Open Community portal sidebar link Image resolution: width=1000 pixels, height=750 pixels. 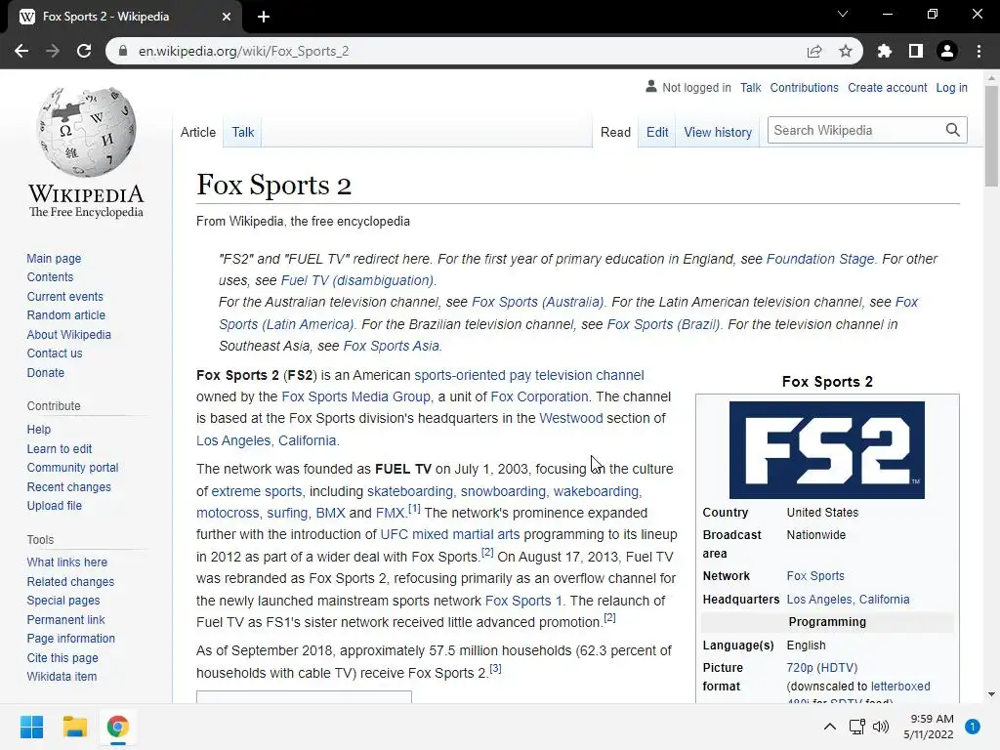tap(72, 468)
